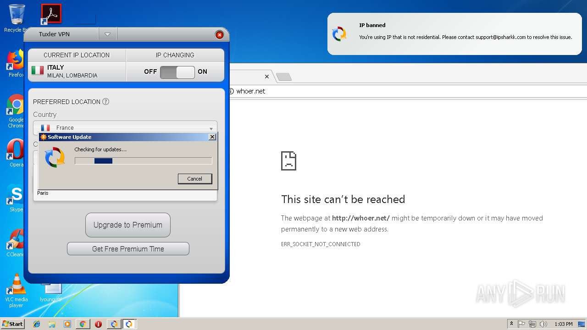Screen dimensions: 587x330
Task: Click the Current IP Location header
Action: click(77, 55)
